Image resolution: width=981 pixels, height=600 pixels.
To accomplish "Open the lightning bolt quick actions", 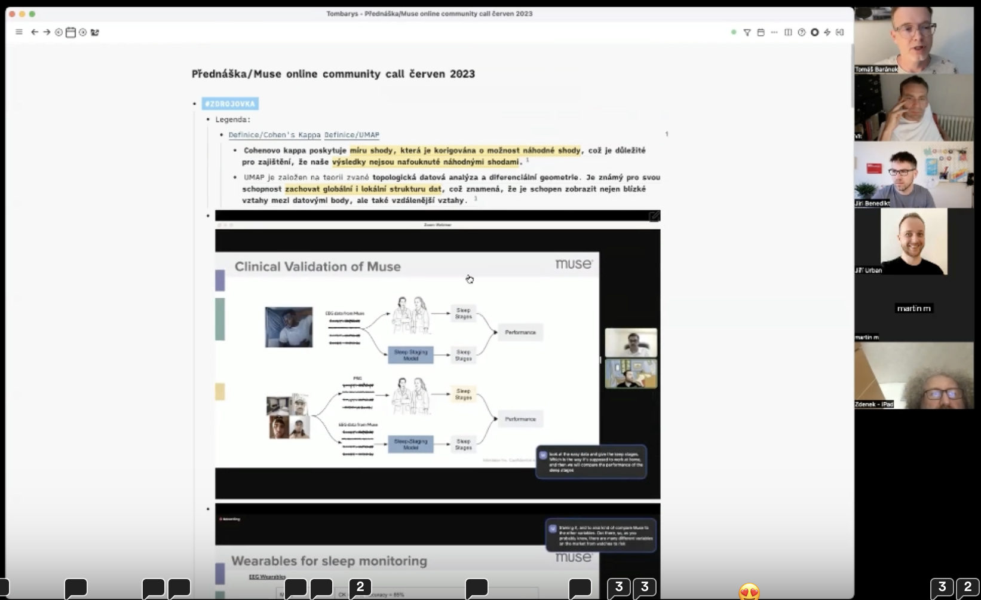I will (x=827, y=32).
